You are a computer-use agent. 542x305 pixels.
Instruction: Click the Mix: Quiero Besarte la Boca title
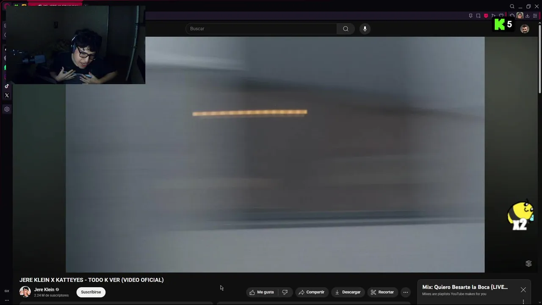coord(465,287)
